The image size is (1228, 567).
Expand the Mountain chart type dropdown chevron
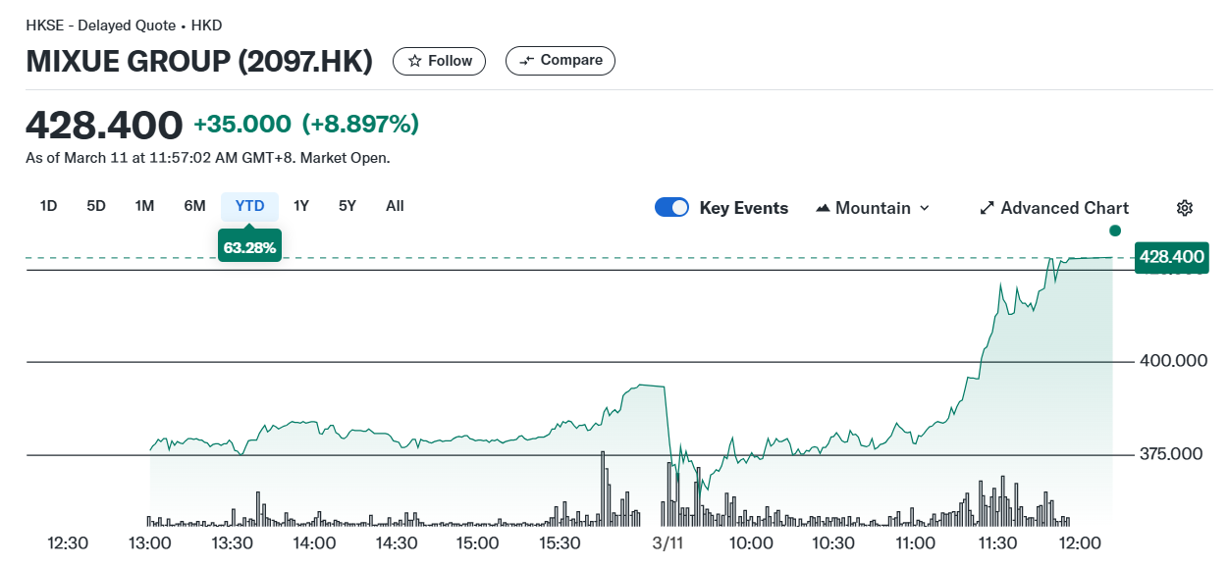click(x=924, y=208)
